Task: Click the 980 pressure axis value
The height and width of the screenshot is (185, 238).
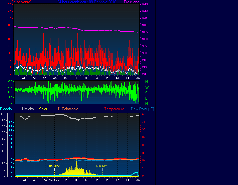Action: click(144, 67)
